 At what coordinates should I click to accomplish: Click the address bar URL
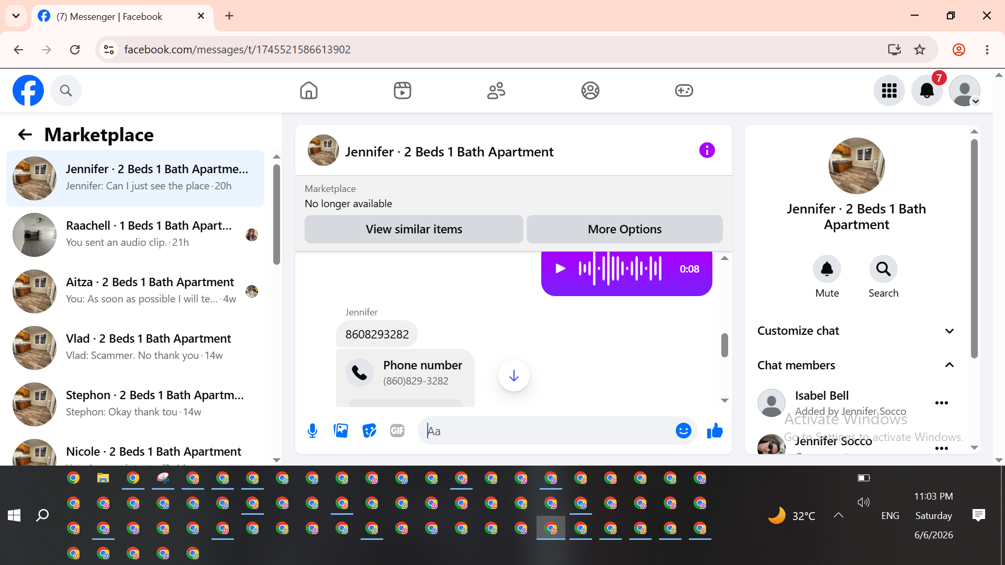pyautogui.click(x=237, y=50)
